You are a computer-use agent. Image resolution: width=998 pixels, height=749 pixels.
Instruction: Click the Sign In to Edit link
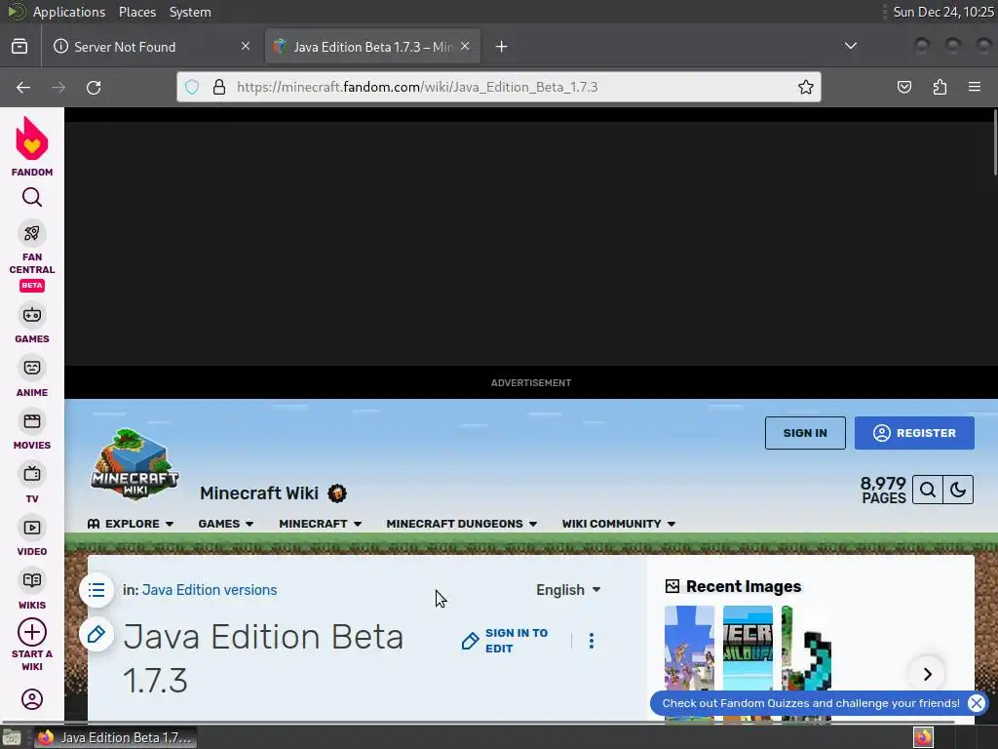tap(505, 641)
